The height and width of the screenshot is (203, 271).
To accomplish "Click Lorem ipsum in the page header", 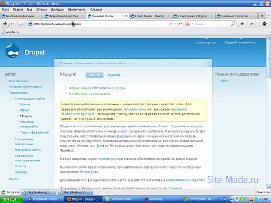I will coord(207,43).
